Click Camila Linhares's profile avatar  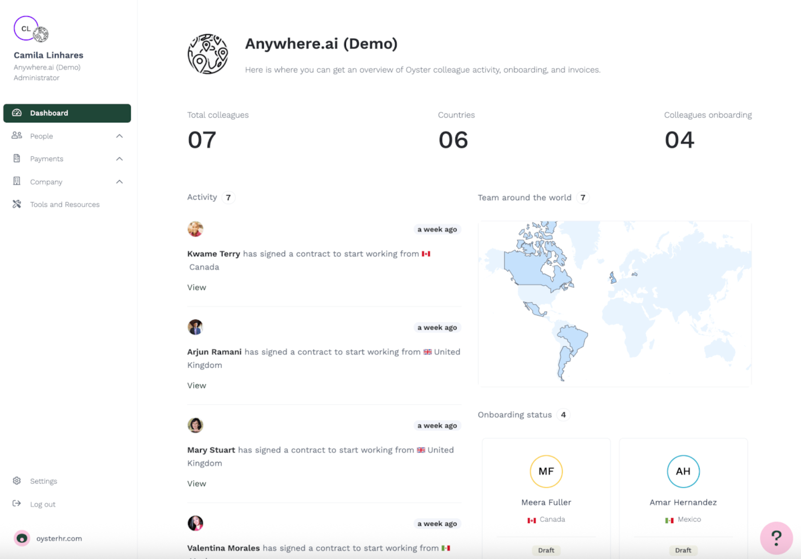tap(26, 29)
